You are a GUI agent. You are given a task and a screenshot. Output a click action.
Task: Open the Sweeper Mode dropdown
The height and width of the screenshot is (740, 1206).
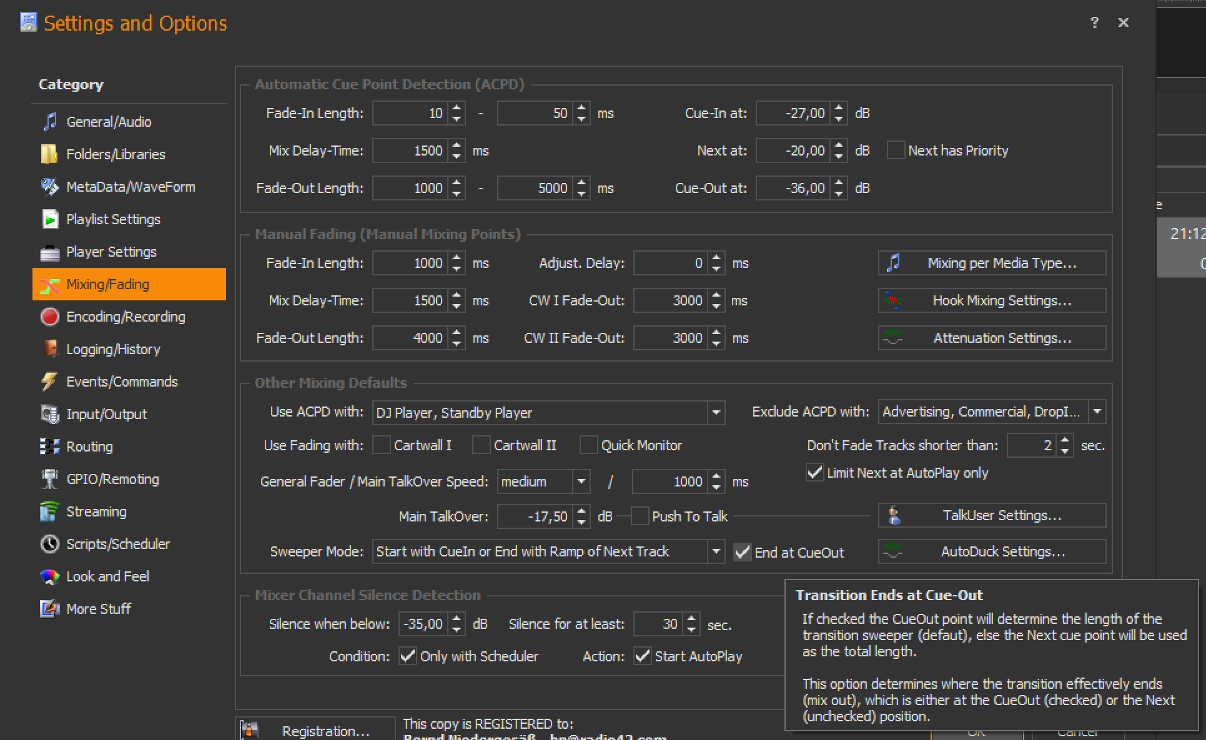716,551
